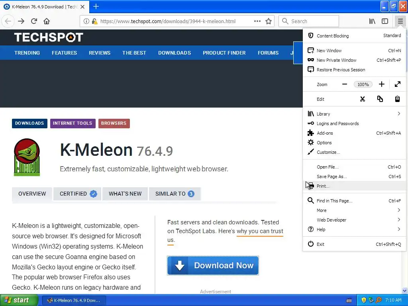Open a new tab with plus button
408x306 pixels.
(x=96, y=6)
